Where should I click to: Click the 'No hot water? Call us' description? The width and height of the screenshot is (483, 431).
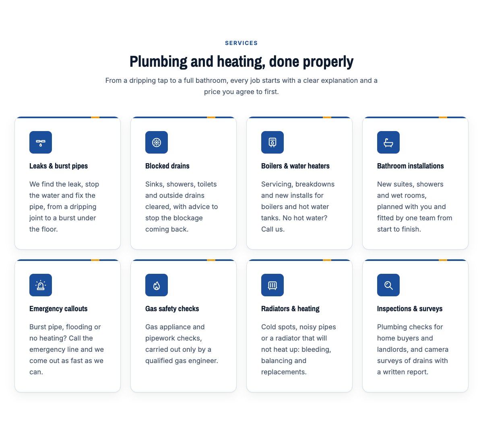(x=298, y=207)
